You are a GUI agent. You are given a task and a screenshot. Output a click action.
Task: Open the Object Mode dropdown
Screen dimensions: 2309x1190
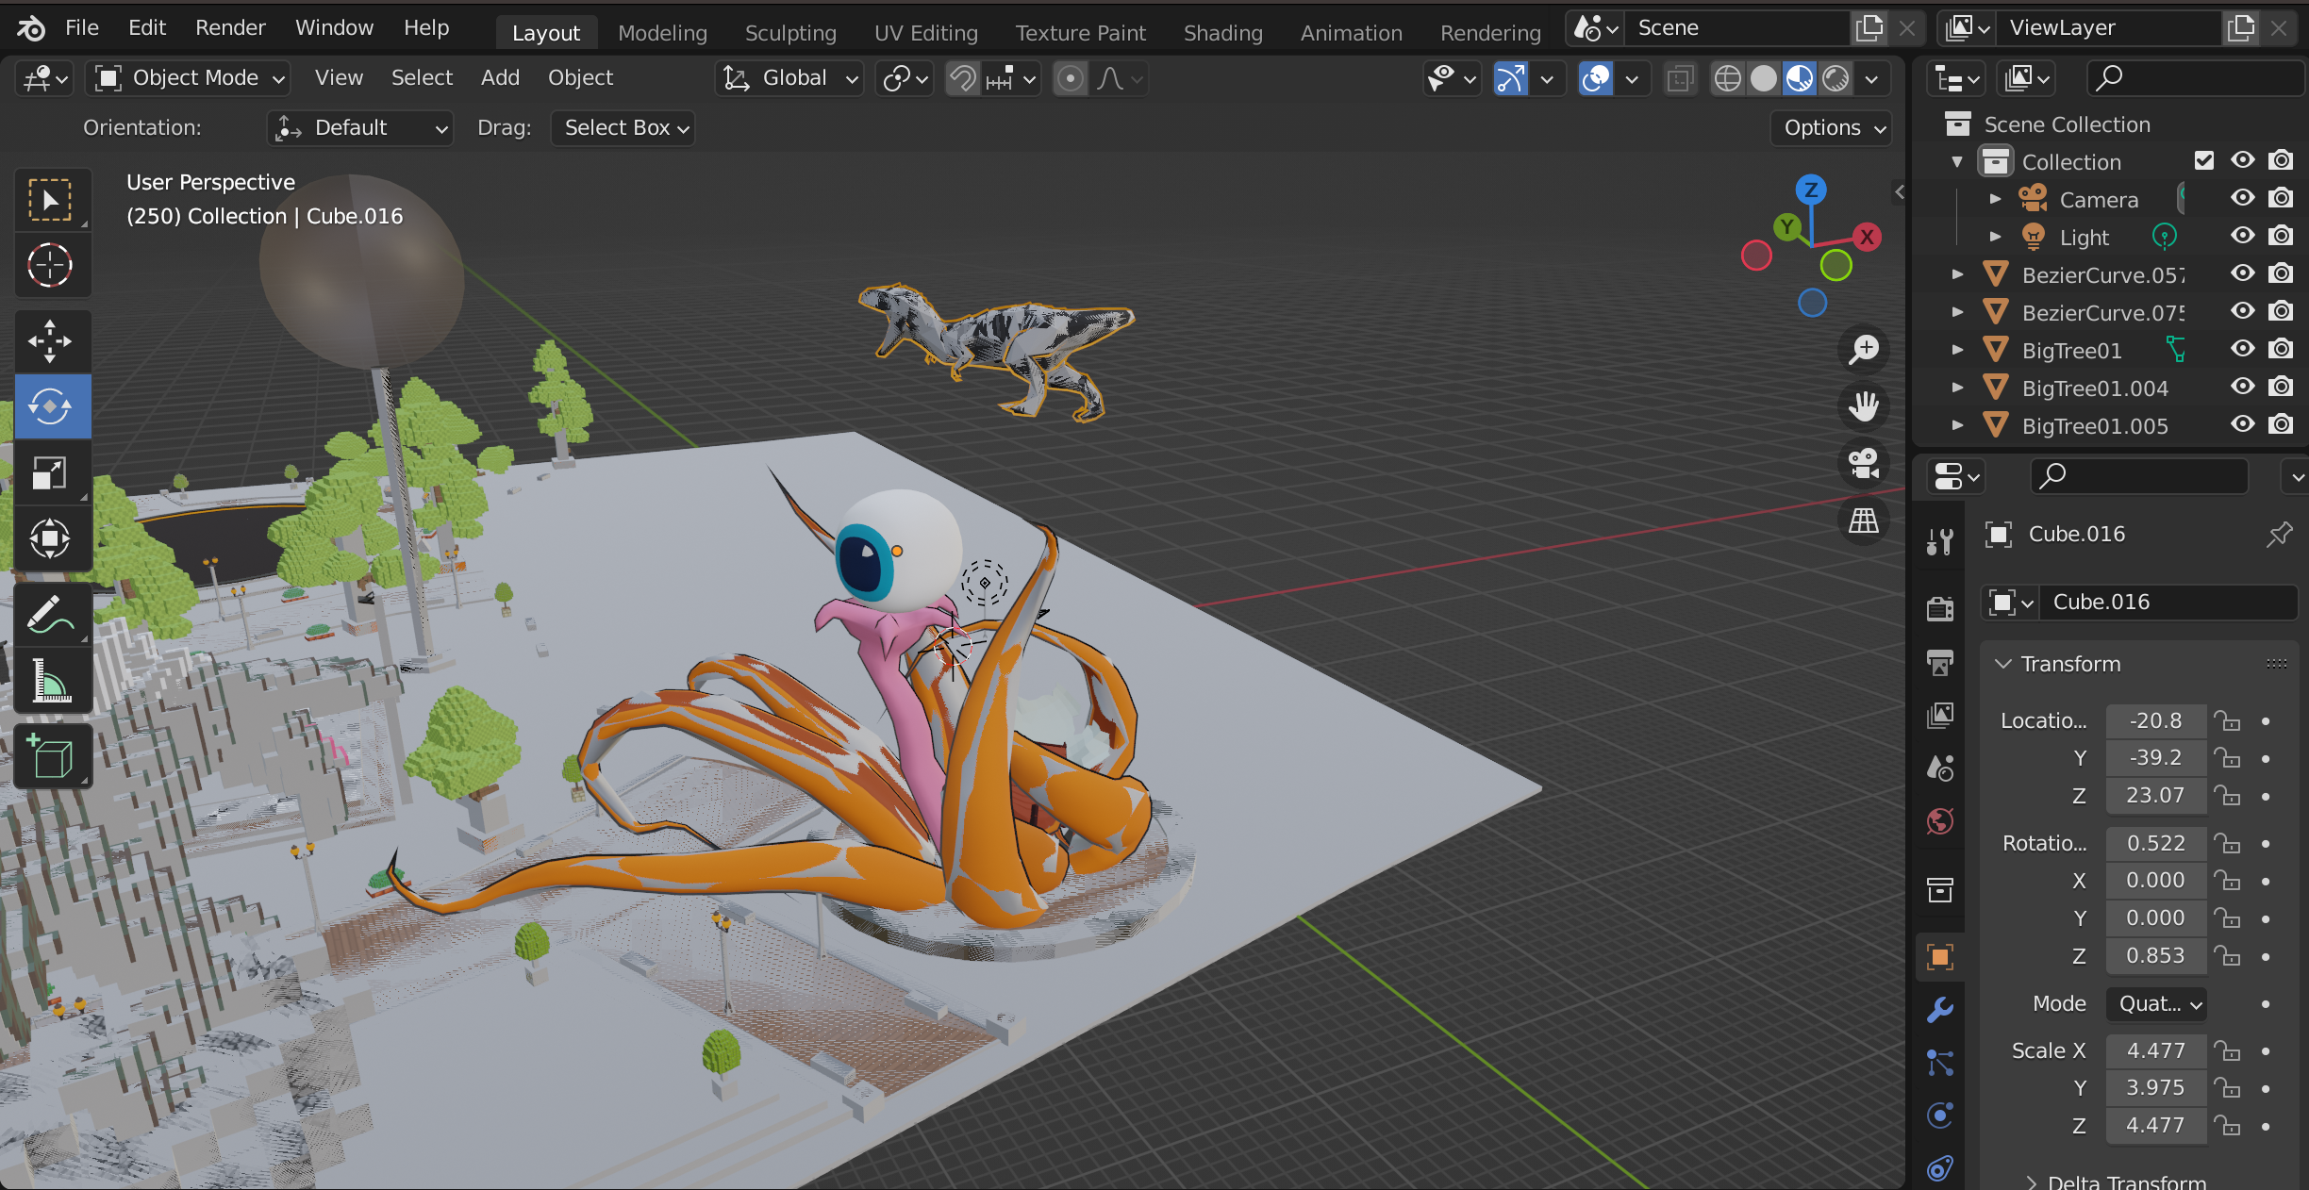(189, 78)
